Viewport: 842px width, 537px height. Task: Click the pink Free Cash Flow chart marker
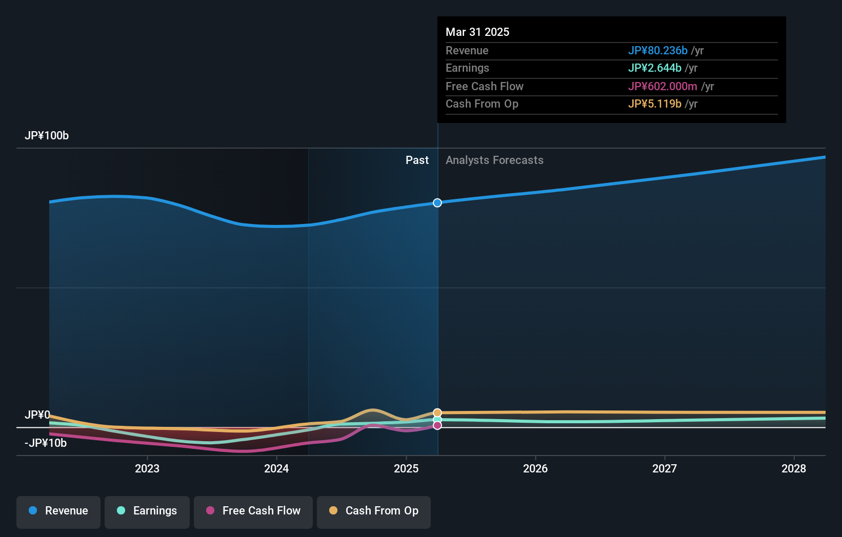[x=437, y=425]
